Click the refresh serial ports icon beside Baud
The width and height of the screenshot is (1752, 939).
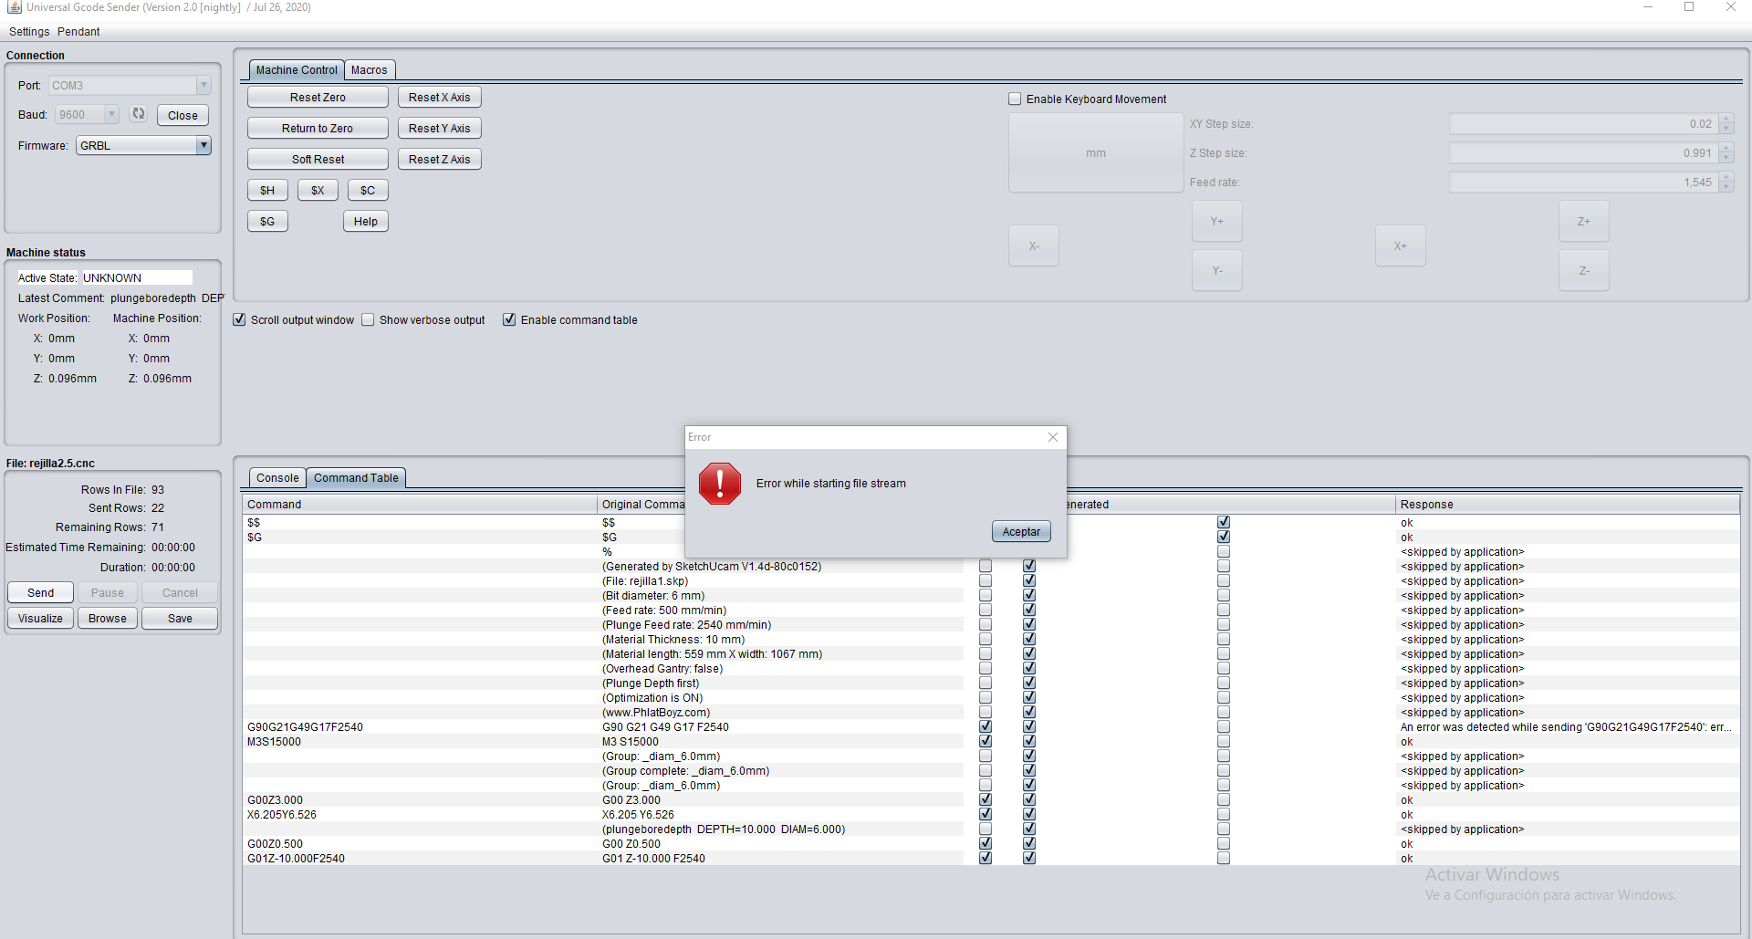click(x=139, y=114)
